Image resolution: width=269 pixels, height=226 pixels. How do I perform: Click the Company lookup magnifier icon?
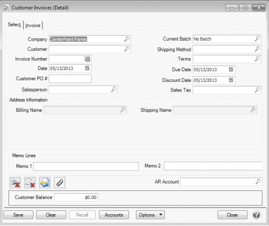(x=127, y=39)
